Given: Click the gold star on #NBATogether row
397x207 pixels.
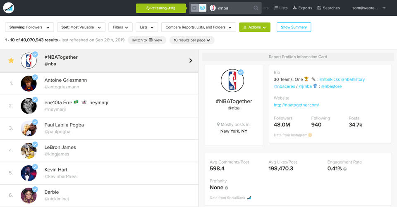Looking at the screenshot, I should click(11, 60).
